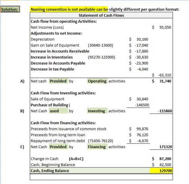Click the 'Statement of Cash Flows' header cell
189x184 pixels.
click(101, 15)
